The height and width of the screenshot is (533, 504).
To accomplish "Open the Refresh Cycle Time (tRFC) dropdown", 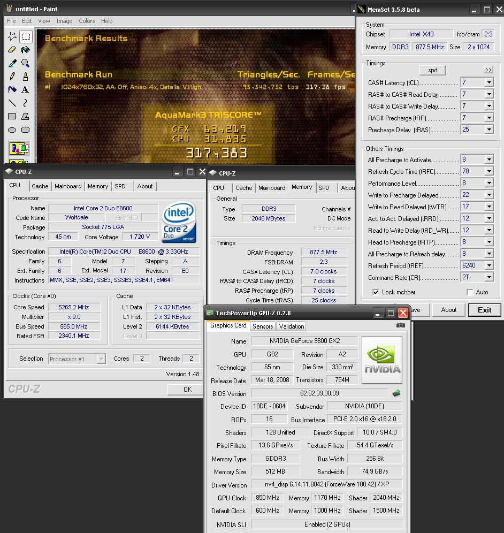I will [x=488, y=171].
